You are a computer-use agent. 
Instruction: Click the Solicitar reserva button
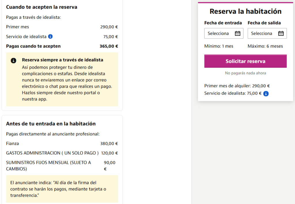click(x=245, y=61)
